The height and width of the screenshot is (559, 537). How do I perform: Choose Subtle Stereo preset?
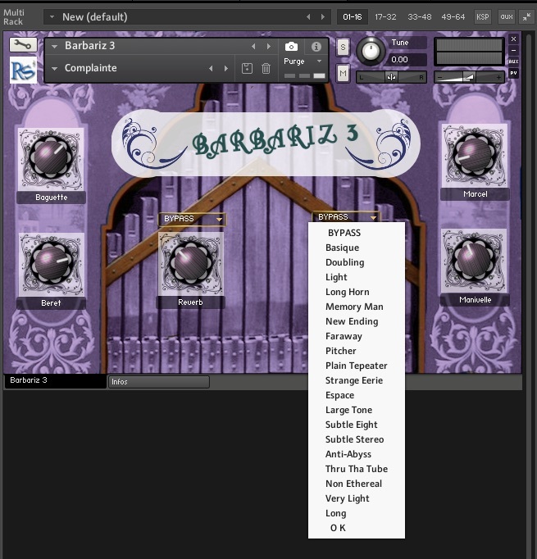tap(356, 439)
